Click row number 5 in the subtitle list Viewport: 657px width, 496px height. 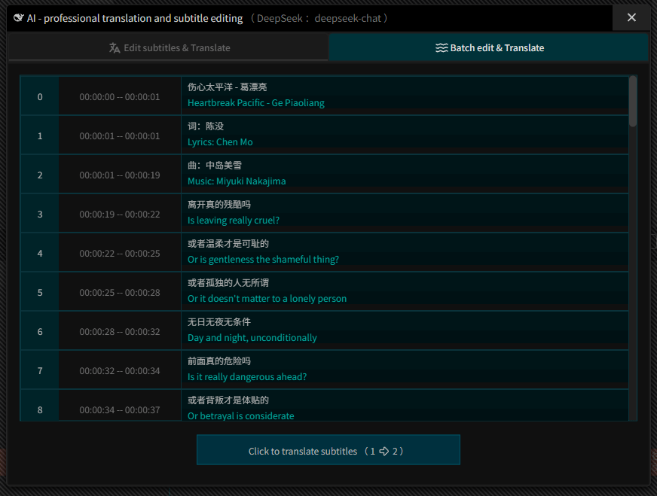(x=39, y=291)
